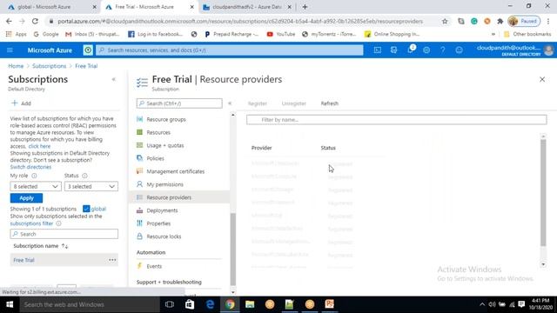Switch to the 'global - Microsoft Azure' tab
Image resolution: width=557 pixels, height=313 pixels.
50,7
